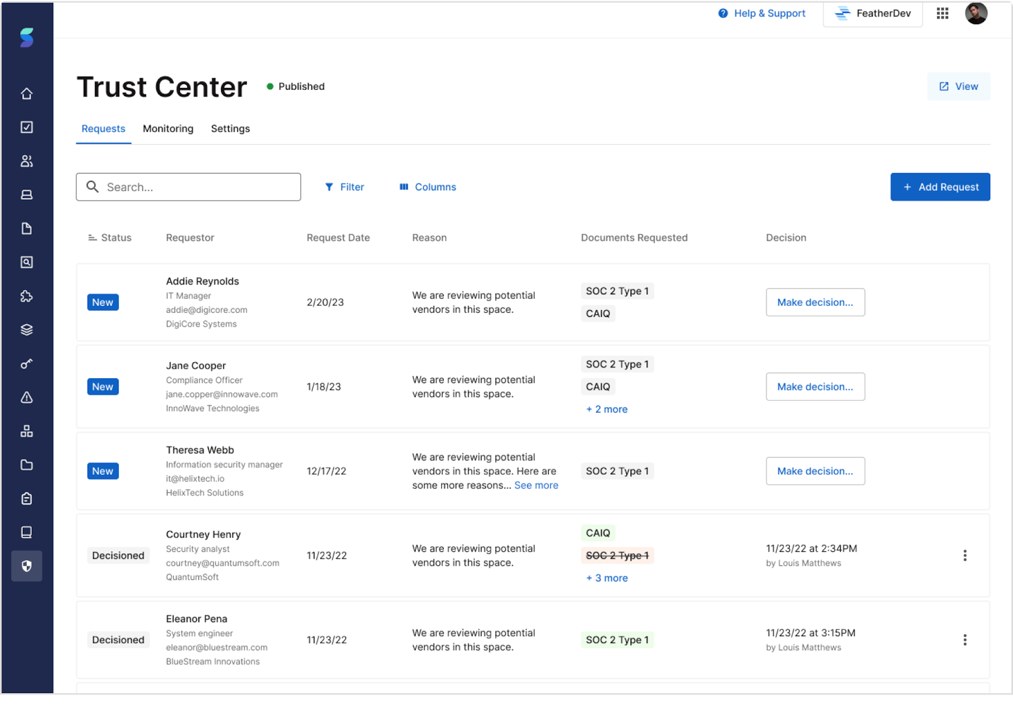Open the FeatherDev workspace switcher
Screen dimensions: 1013x720
(x=873, y=14)
